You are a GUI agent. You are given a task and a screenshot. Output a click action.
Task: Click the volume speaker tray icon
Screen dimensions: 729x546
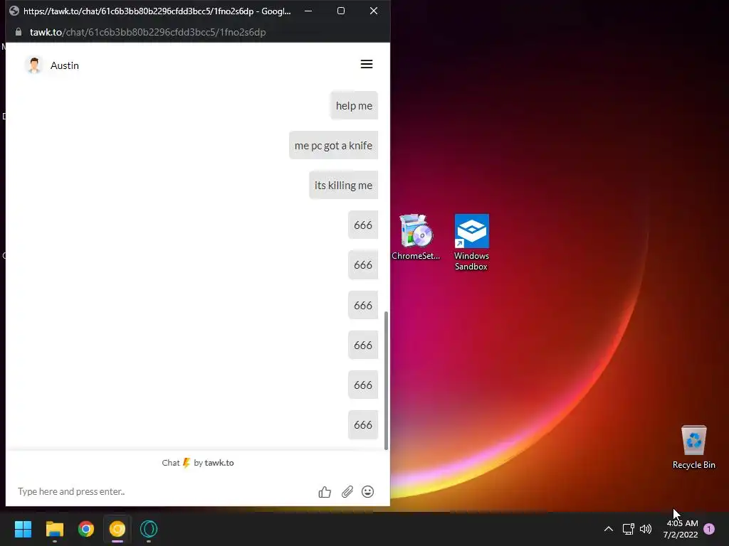click(x=646, y=529)
